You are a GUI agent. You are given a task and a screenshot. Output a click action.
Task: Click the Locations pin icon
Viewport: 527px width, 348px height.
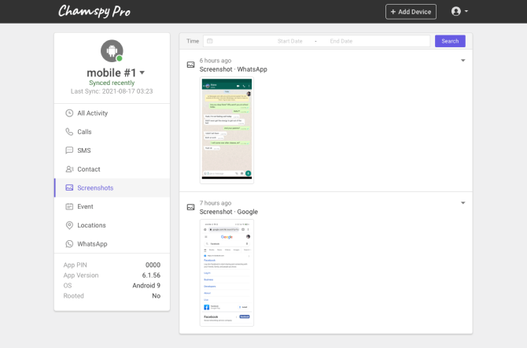[x=69, y=225]
